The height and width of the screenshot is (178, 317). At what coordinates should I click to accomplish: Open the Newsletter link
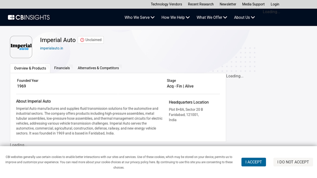(228, 4)
